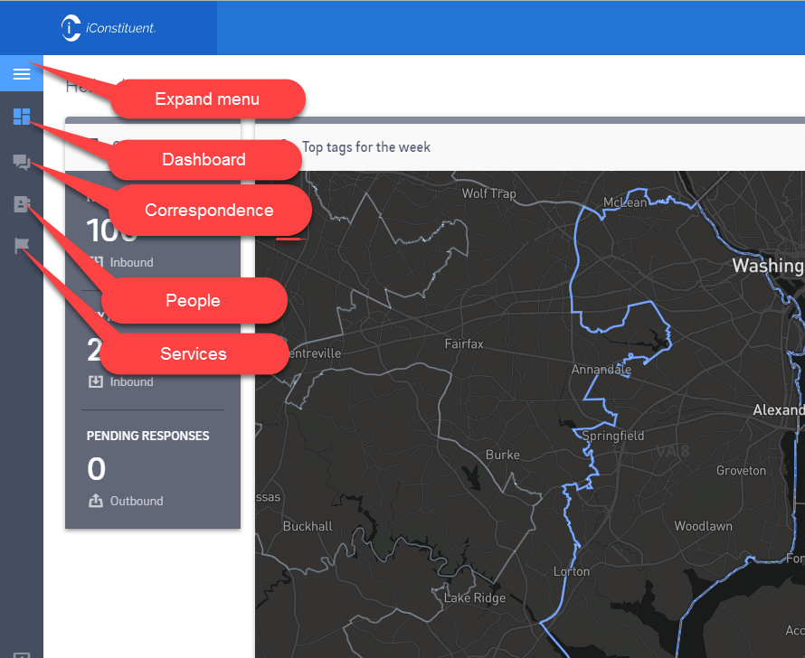Open the Services flag icon in sidebar

tap(22, 246)
